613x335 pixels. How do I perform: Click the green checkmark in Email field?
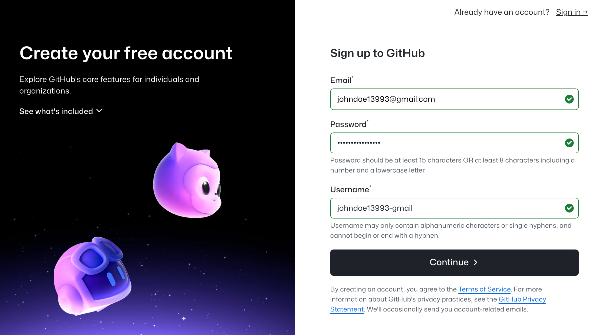pos(569,99)
